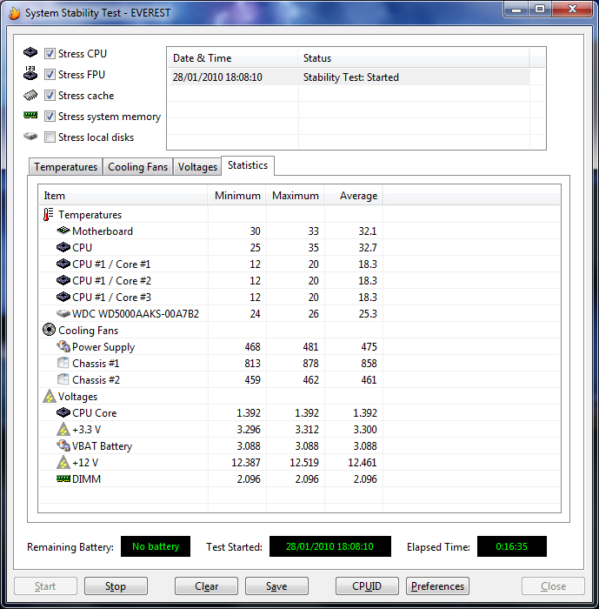
Task: Click the Voltages warning triangle icon
Action: coord(49,397)
